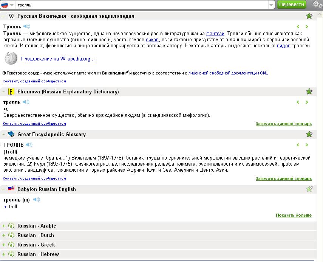323x262 pixels.
Task: Click the yellow Efremova E icon
Action: coord(11,92)
